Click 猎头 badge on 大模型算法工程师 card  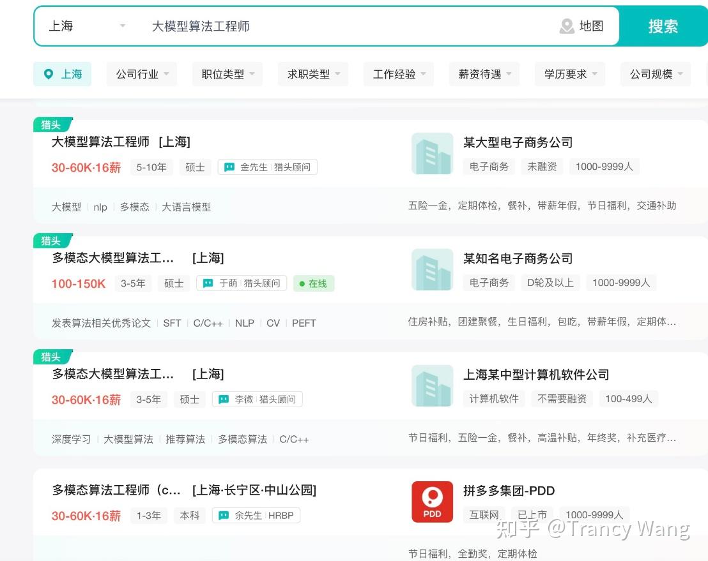(52, 124)
